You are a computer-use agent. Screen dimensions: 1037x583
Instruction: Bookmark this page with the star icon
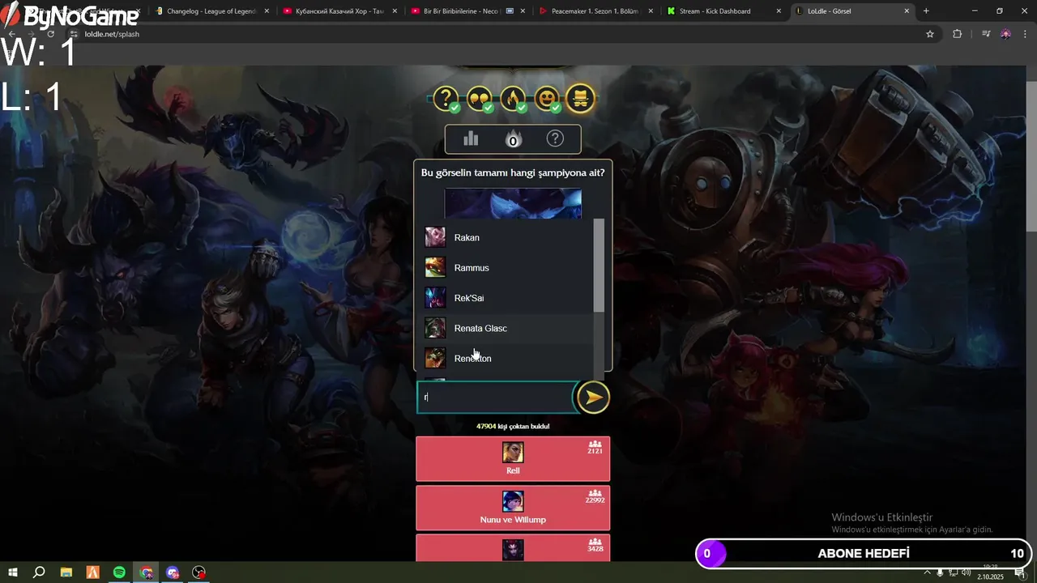[930, 34]
